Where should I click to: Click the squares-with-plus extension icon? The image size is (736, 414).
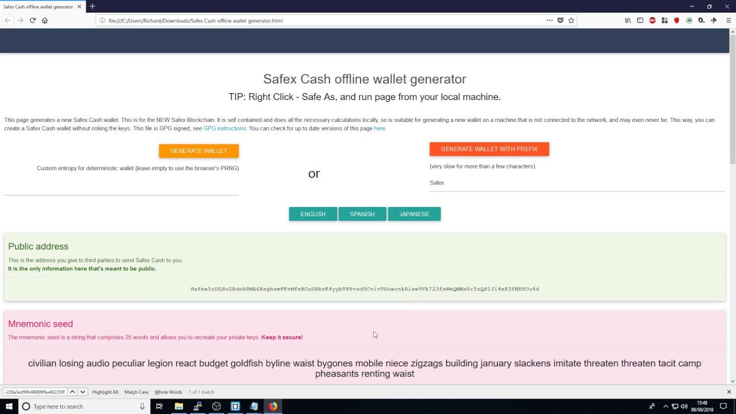pyautogui.click(x=664, y=20)
